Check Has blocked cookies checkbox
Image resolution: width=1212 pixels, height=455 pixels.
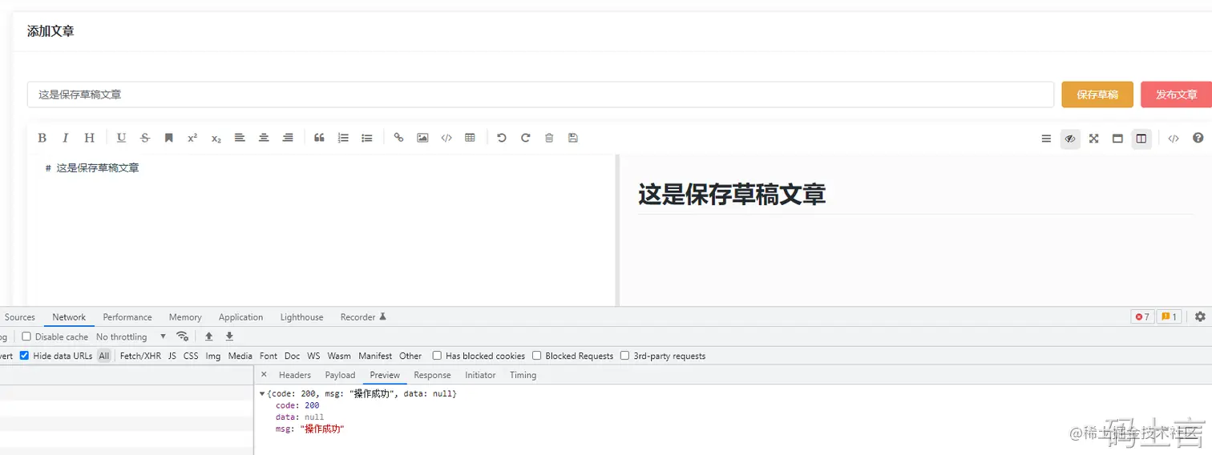point(437,356)
